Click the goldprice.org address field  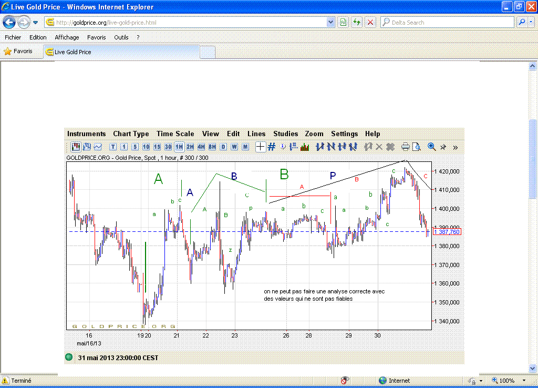186,22
